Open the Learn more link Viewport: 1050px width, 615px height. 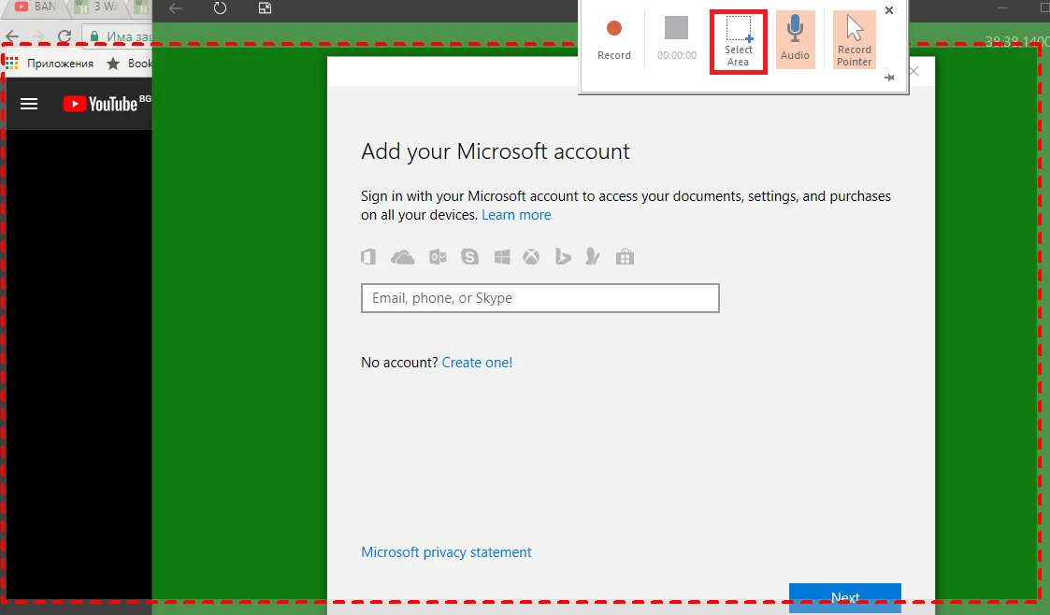tap(515, 215)
